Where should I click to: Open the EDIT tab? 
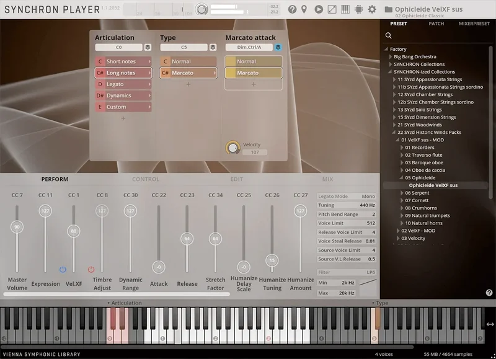tap(237, 179)
